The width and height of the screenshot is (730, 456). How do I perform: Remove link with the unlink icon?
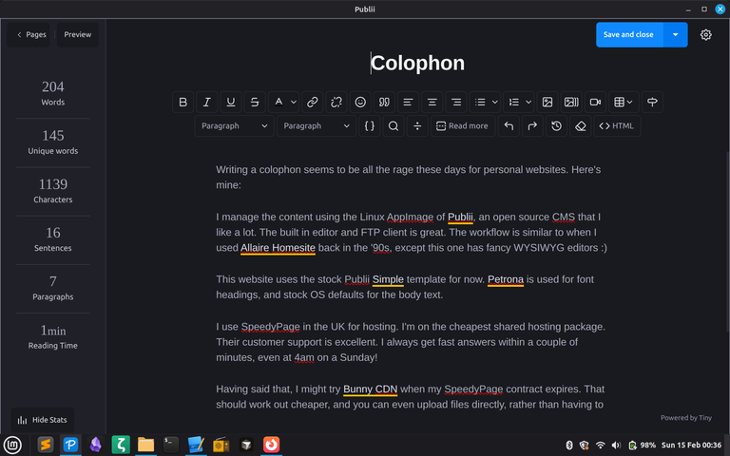coord(336,102)
